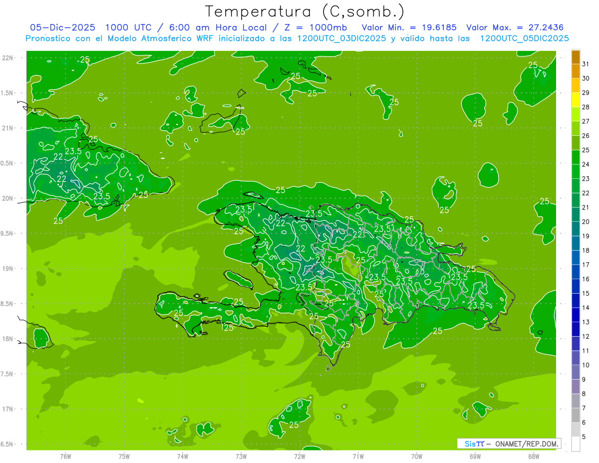Click the '14' value on the color scale
Image resolution: width=599 pixels, height=463 pixels.
coord(586,308)
